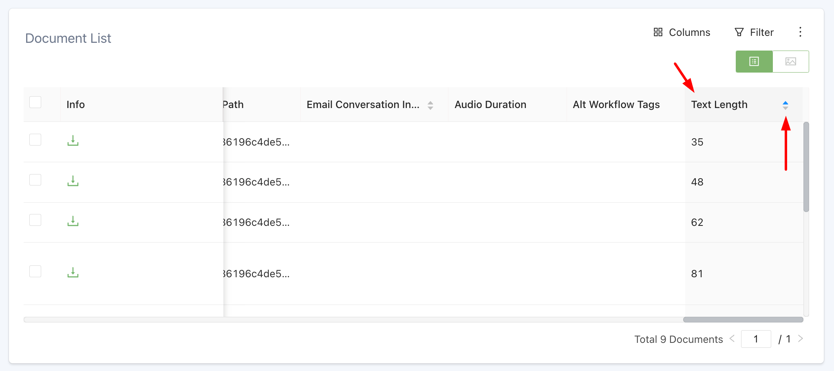Go to the previous page arrow
This screenshot has height=371, width=834.
click(x=732, y=339)
